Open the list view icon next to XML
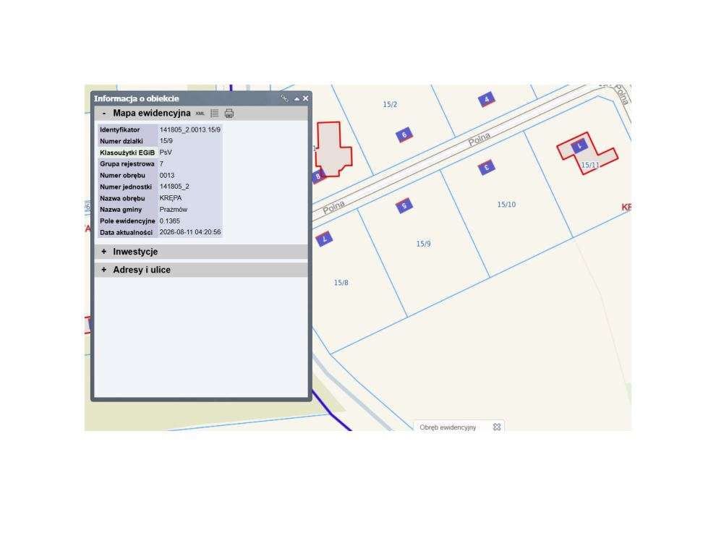Screen dimensions: 716x546 tap(214, 114)
